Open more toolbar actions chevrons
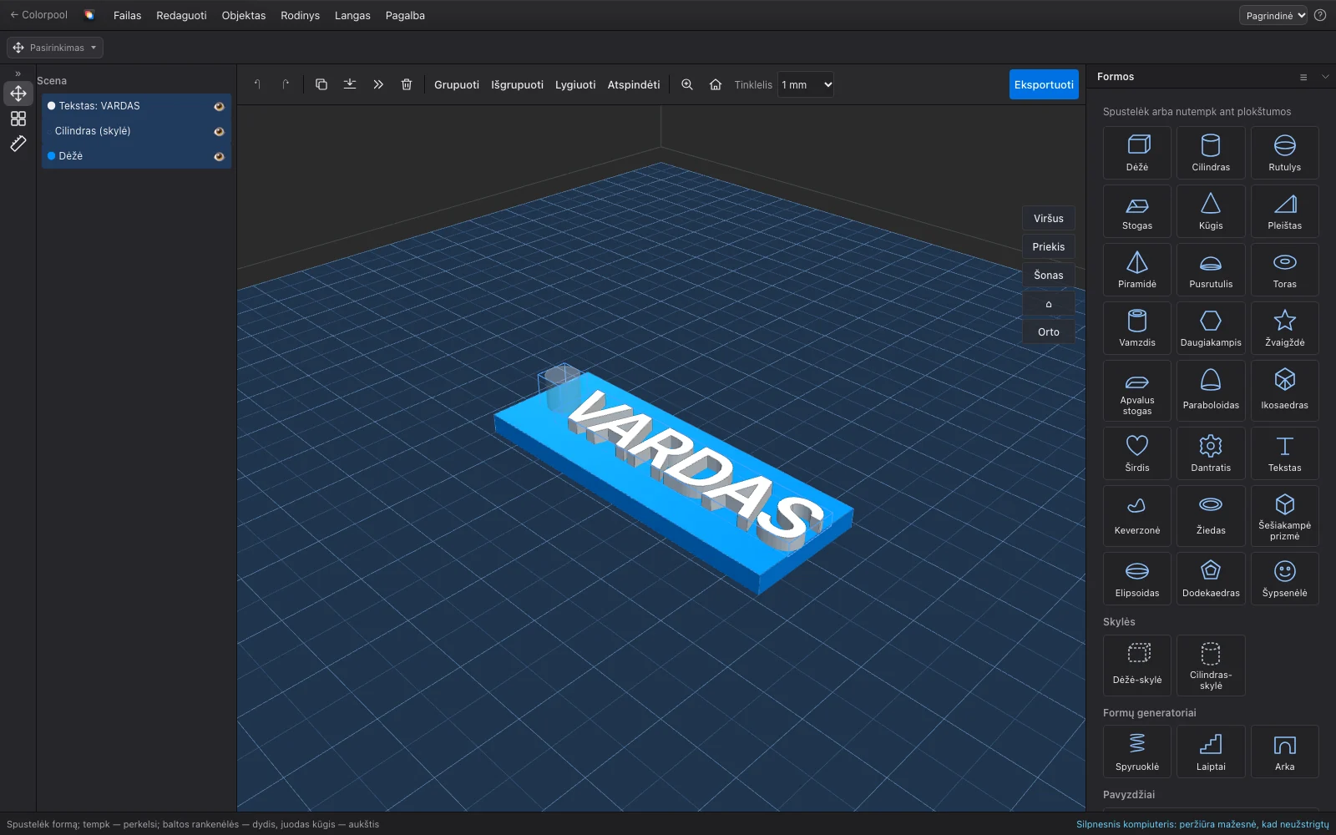Screen dimensions: 1336x835 378,84
